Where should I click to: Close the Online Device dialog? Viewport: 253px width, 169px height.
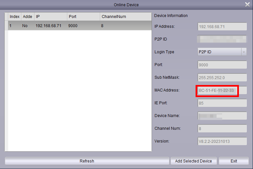coord(247,5)
